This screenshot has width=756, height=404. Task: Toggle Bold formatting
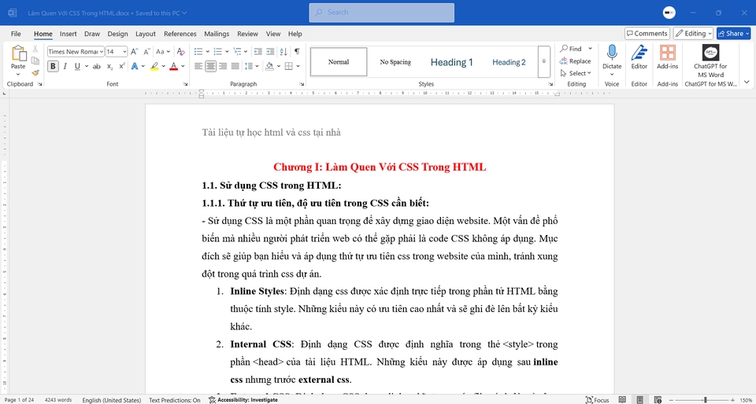[x=53, y=66]
